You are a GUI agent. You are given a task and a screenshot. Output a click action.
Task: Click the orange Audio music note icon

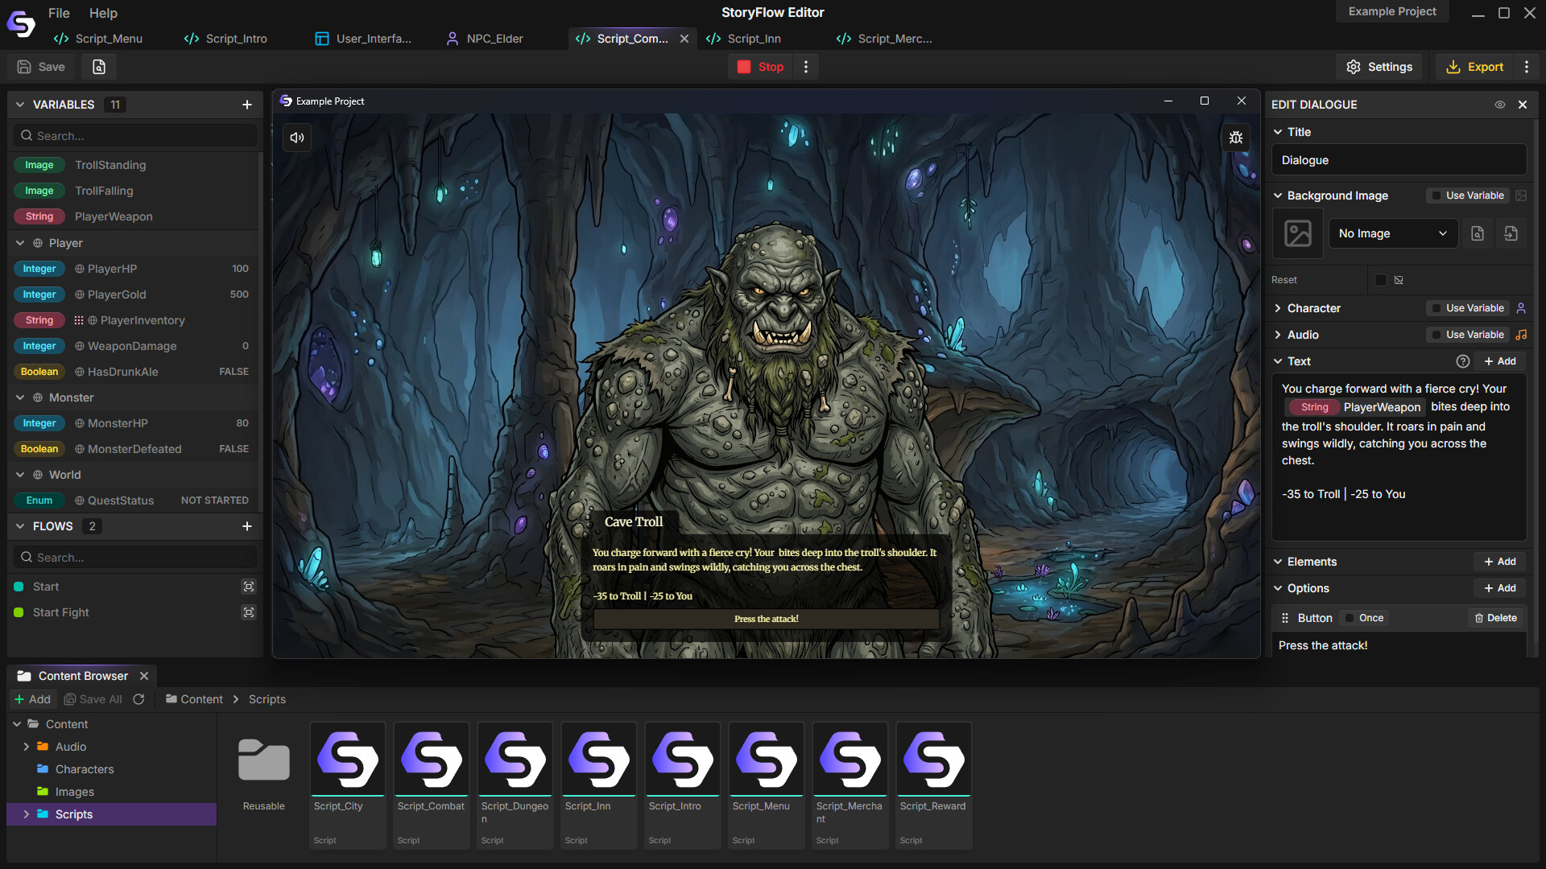[1521, 335]
